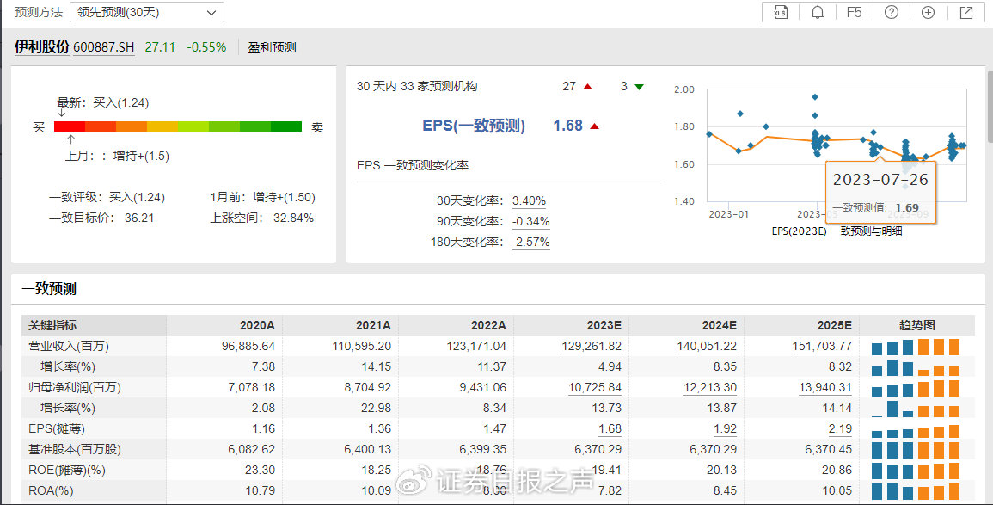The image size is (993, 505).
Task: Open the stock code 600887.SH
Action: pyautogui.click(x=104, y=47)
